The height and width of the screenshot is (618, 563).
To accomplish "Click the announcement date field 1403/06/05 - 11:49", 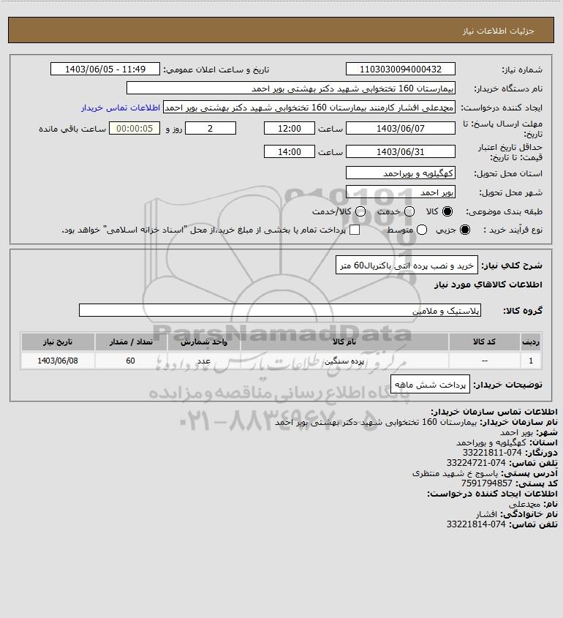I will pos(105,69).
